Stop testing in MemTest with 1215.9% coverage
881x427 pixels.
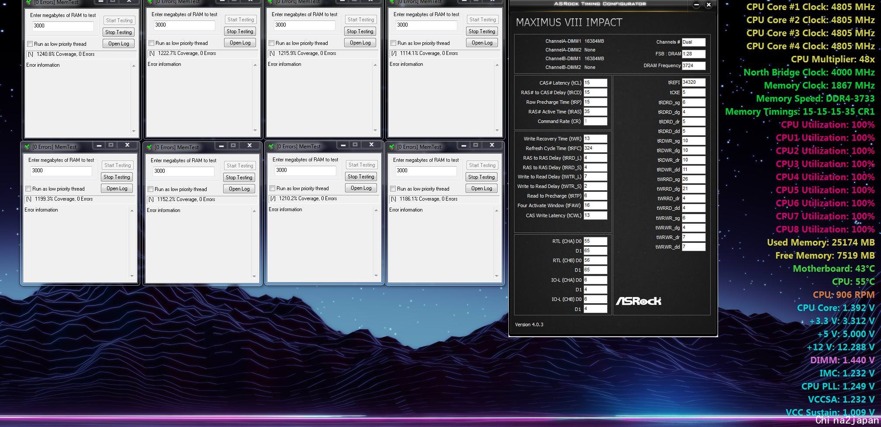[360, 31]
